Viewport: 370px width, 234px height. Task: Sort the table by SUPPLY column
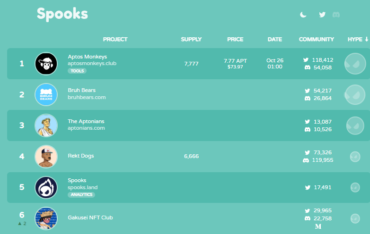point(191,39)
